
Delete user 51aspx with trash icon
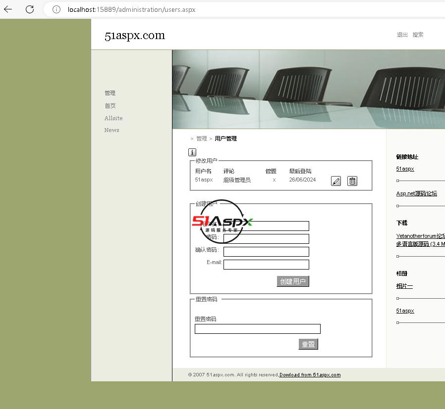pyautogui.click(x=352, y=181)
